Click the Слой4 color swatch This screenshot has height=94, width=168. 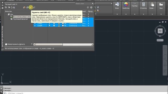pos(63,26)
